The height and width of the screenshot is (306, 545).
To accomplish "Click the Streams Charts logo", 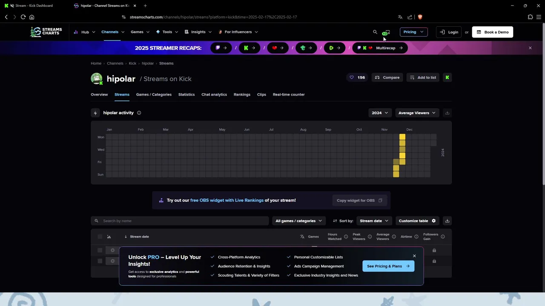I will tap(46, 32).
